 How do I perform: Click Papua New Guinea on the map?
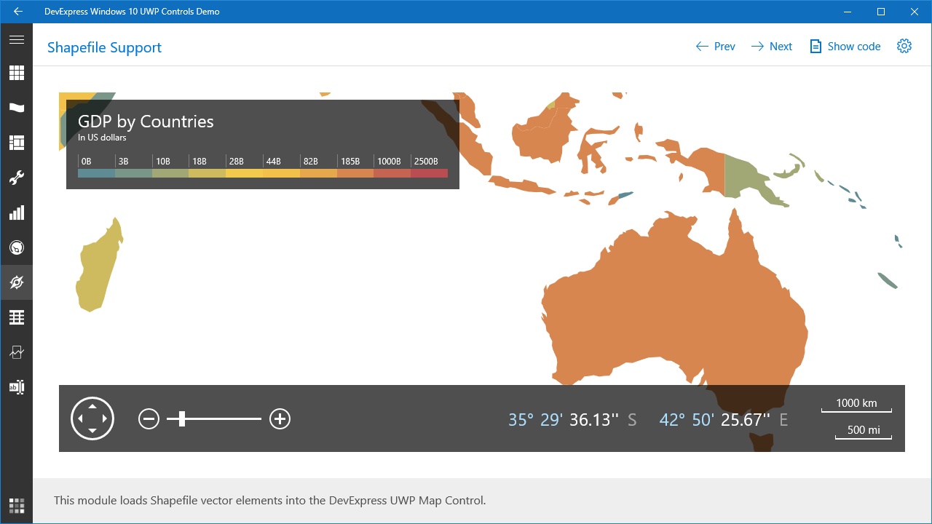(750, 178)
